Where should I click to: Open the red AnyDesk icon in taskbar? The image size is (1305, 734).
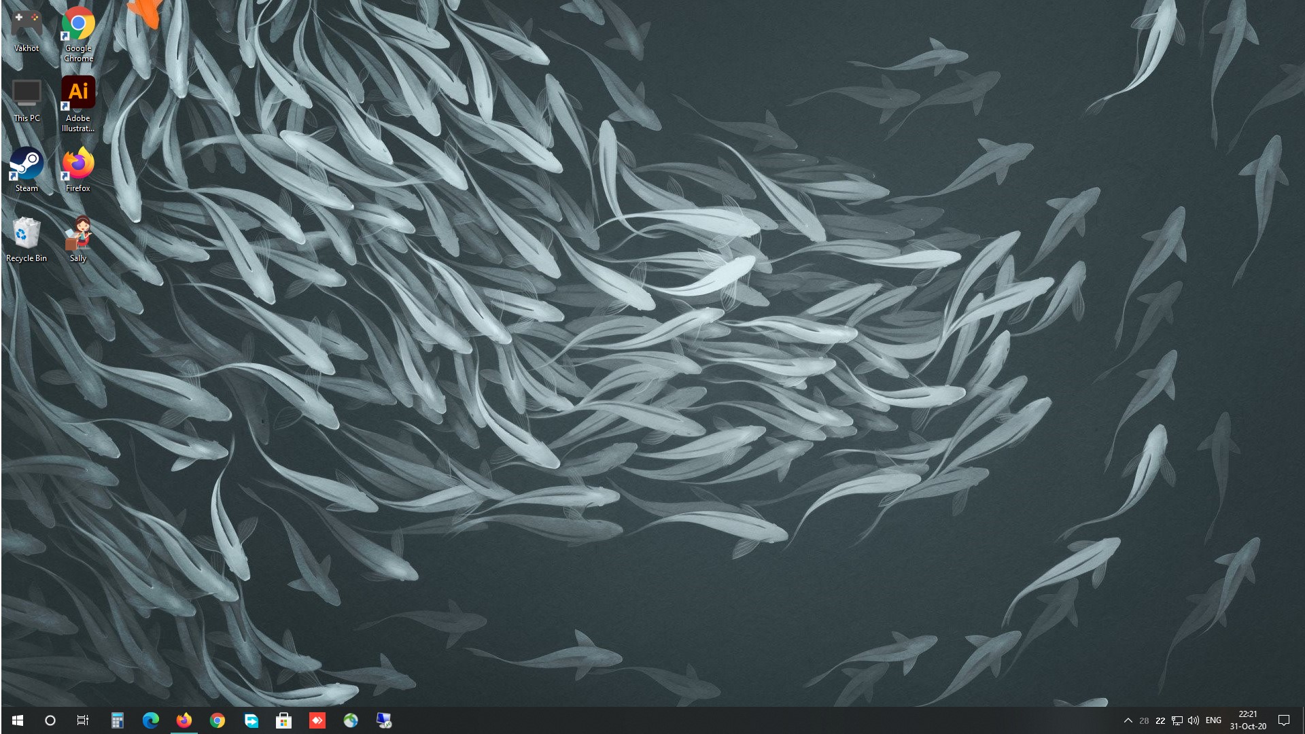[317, 720]
